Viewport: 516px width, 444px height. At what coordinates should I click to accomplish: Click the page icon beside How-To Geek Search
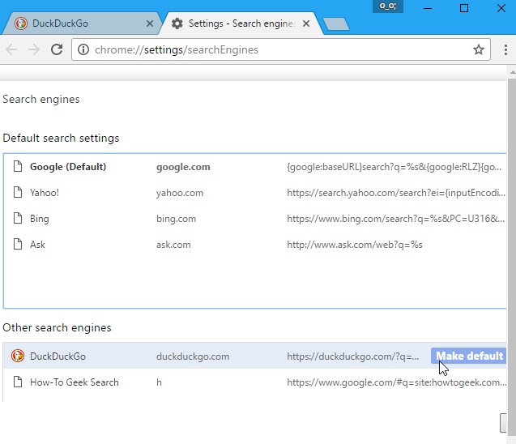(18, 382)
